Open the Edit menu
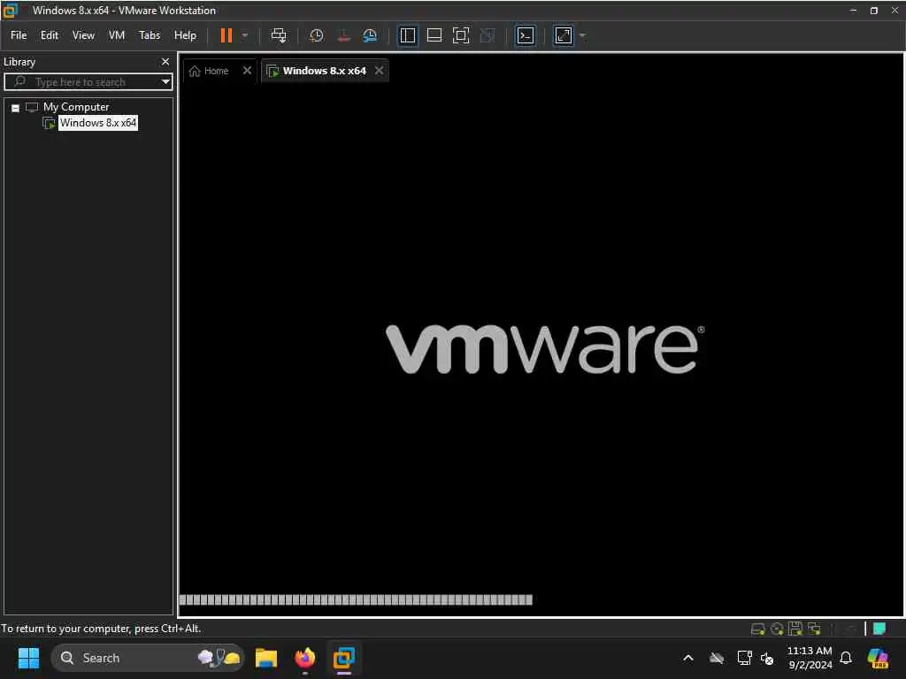Image resolution: width=906 pixels, height=679 pixels. point(50,35)
